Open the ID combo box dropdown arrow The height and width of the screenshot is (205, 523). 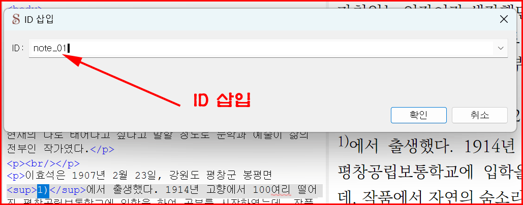coord(500,48)
